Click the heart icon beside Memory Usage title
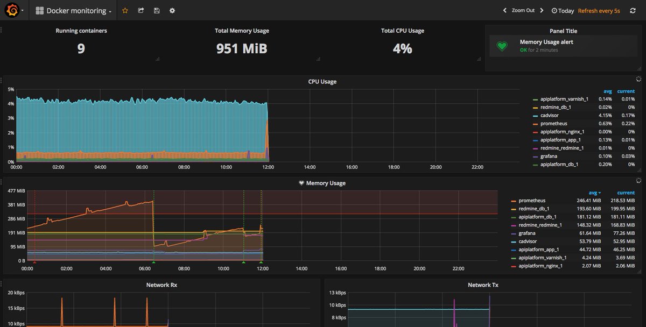The width and height of the screenshot is (646, 327). click(x=301, y=183)
